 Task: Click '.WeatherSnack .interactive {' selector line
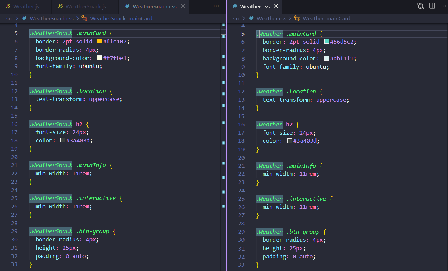pyautogui.click(x=76, y=198)
